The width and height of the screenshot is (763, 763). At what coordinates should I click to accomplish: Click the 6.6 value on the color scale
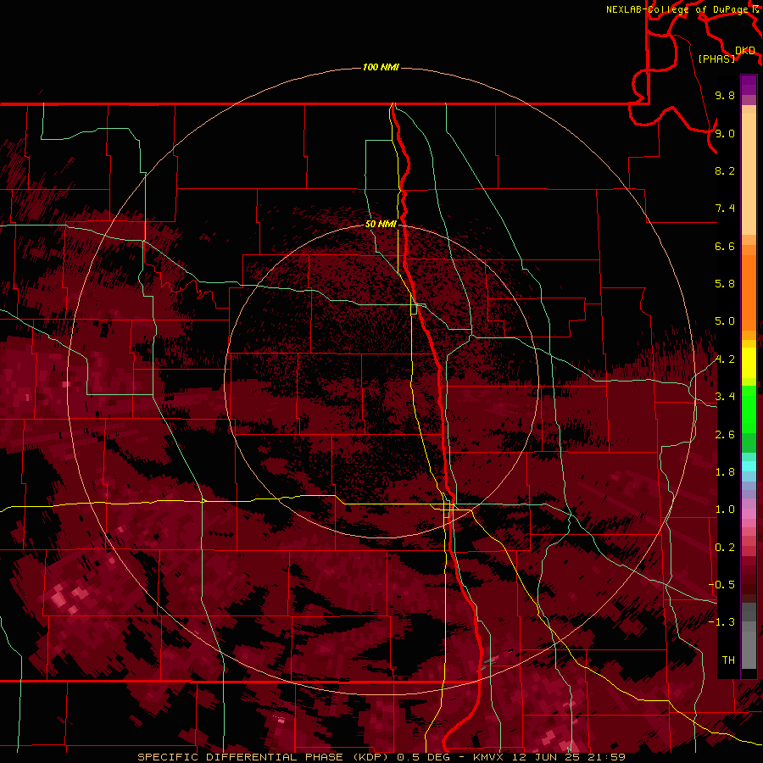725,246
